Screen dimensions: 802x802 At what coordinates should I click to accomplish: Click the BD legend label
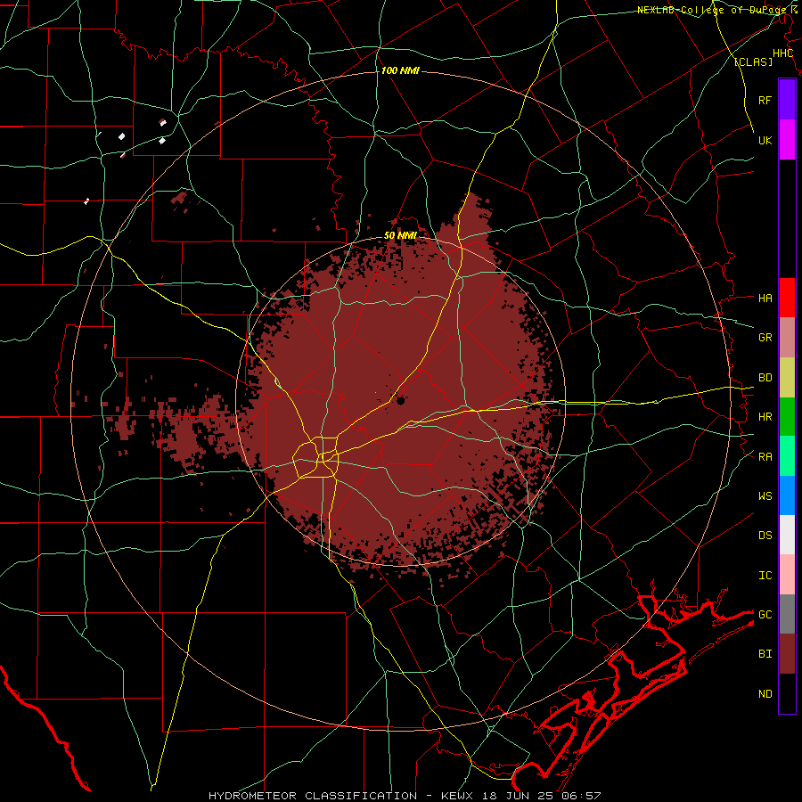coord(765,378)
